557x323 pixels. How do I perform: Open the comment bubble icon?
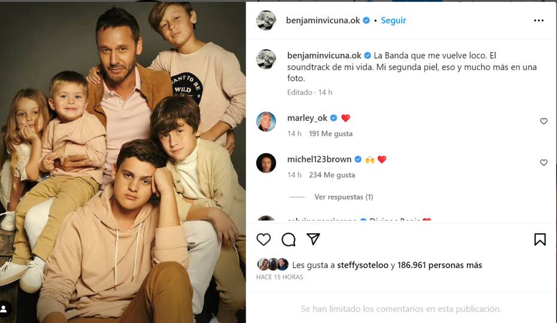289,239
